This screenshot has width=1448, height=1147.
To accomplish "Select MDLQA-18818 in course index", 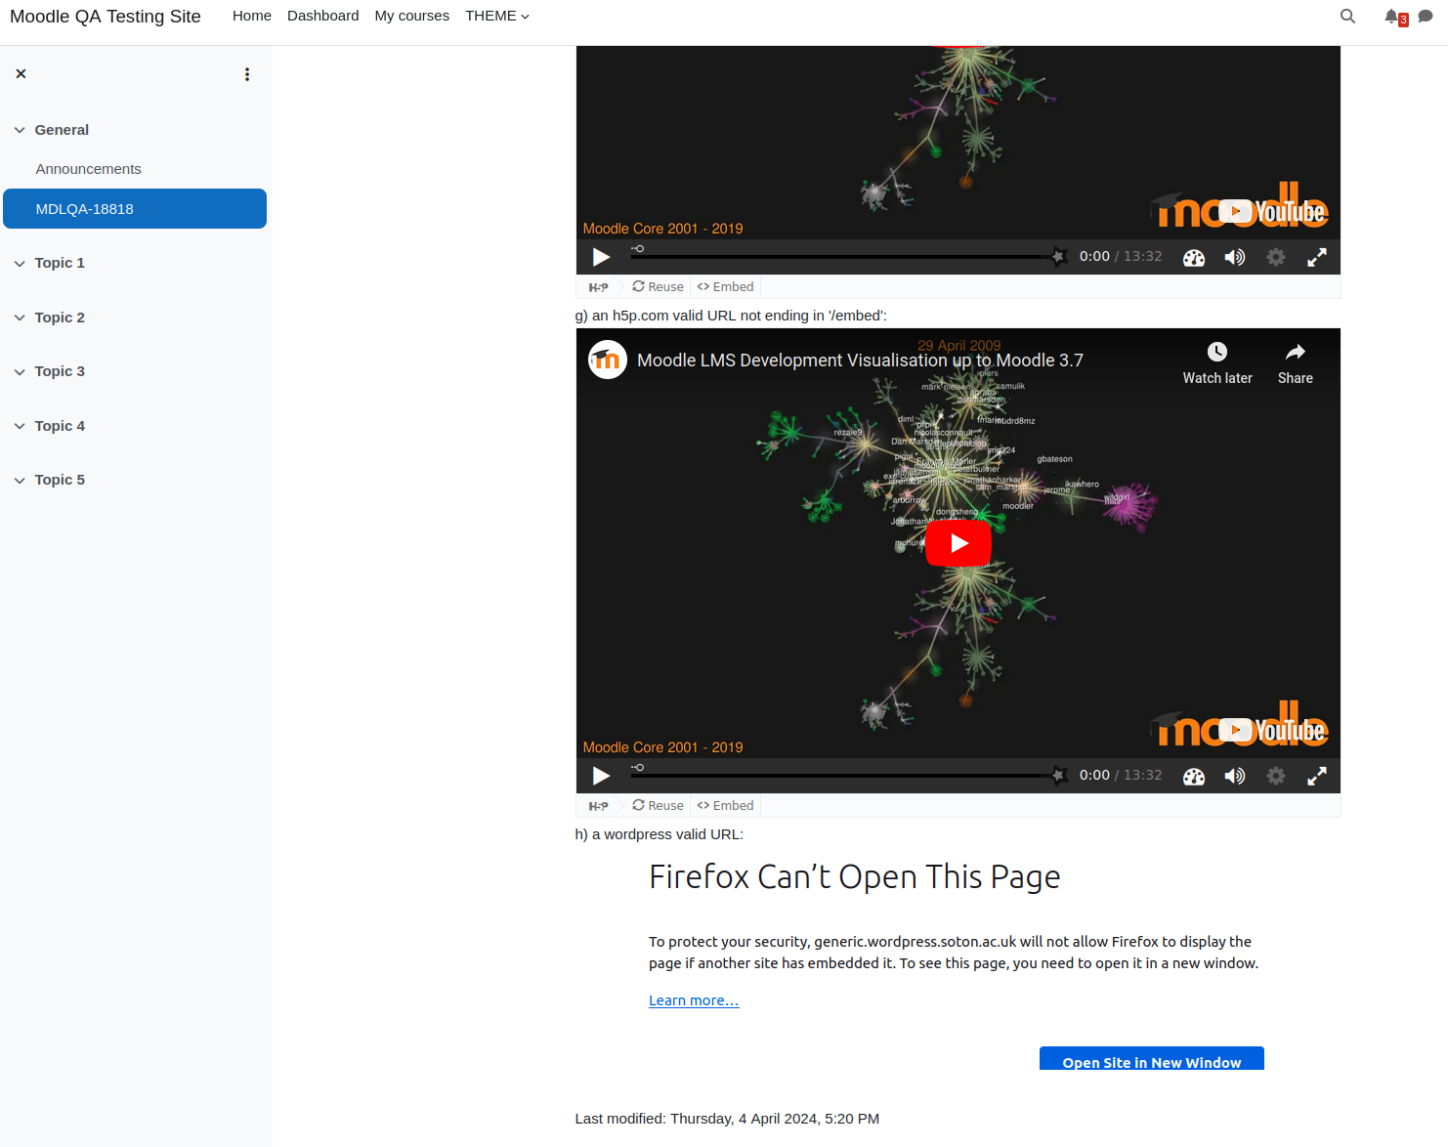I will (x=135, y=208).
